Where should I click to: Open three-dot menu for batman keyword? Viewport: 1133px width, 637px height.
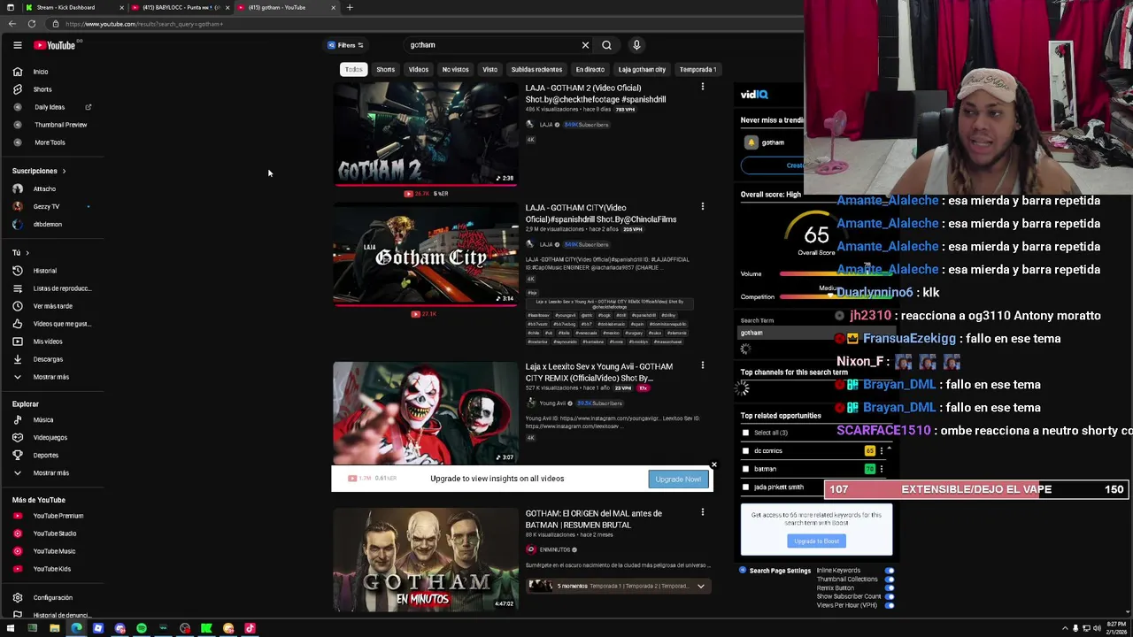(881, 469)
